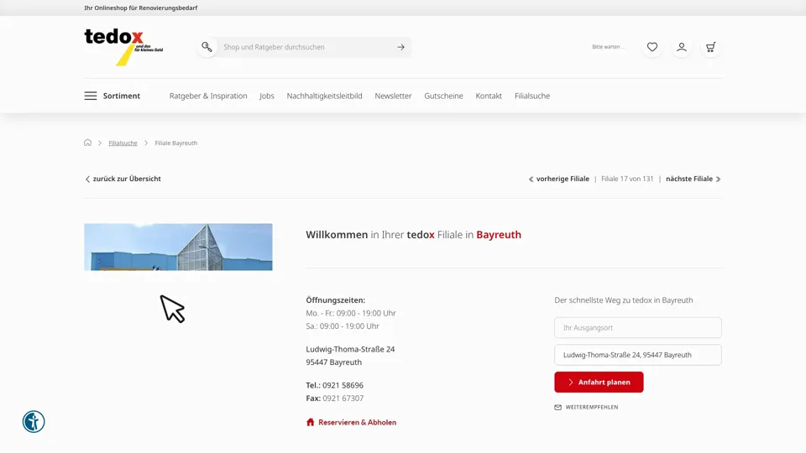Click phone number 0921 58696

click(x=343, y=385)
